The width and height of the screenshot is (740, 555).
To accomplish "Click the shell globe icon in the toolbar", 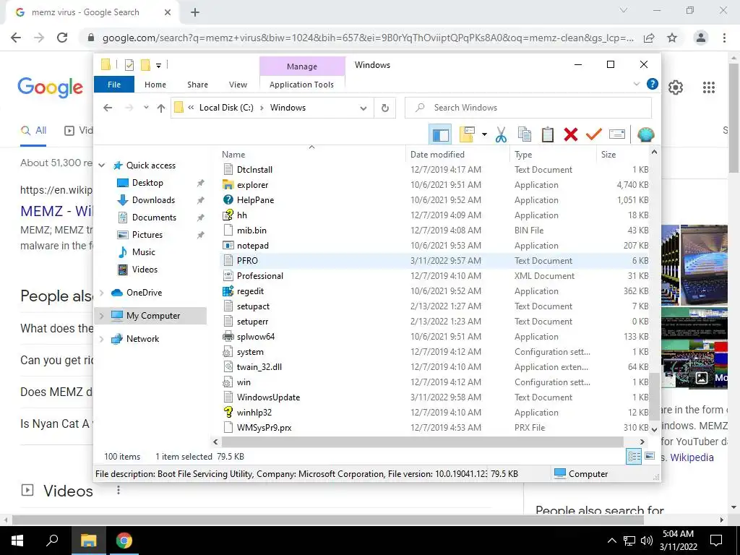I will point(645,134).
